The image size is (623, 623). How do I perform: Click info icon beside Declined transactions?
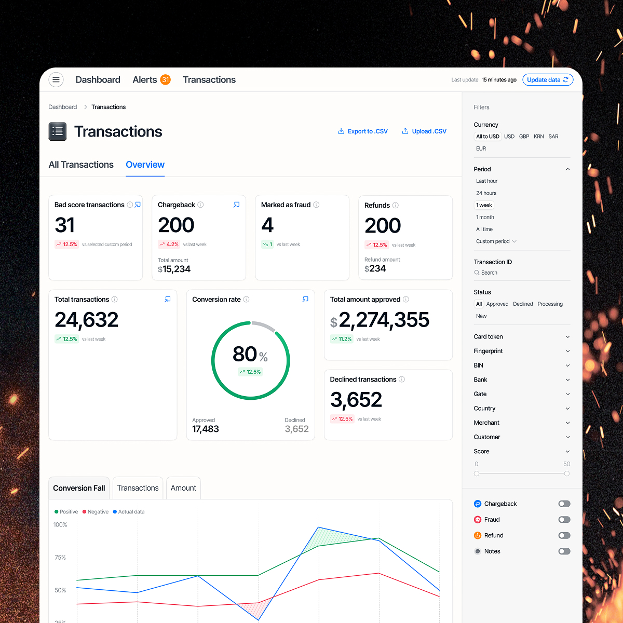point(402,379)
